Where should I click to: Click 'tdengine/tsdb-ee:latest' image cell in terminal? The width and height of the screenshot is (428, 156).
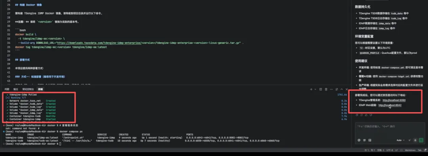(42, 141)
